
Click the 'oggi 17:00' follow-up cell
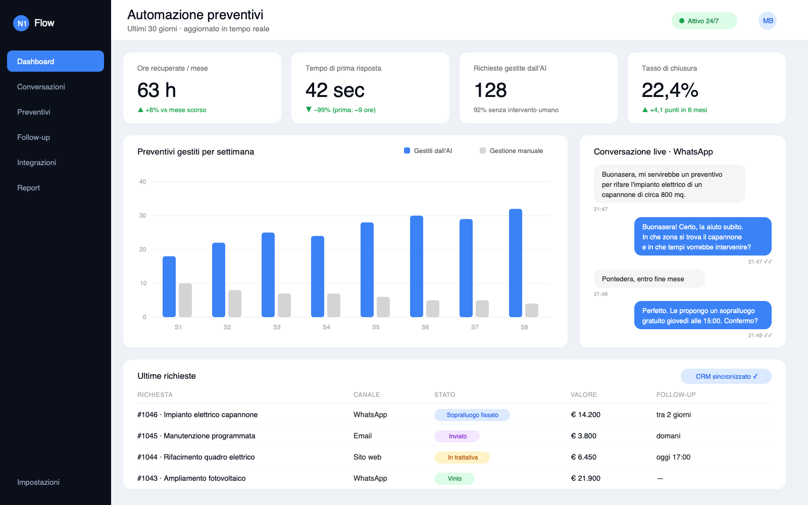673,457
